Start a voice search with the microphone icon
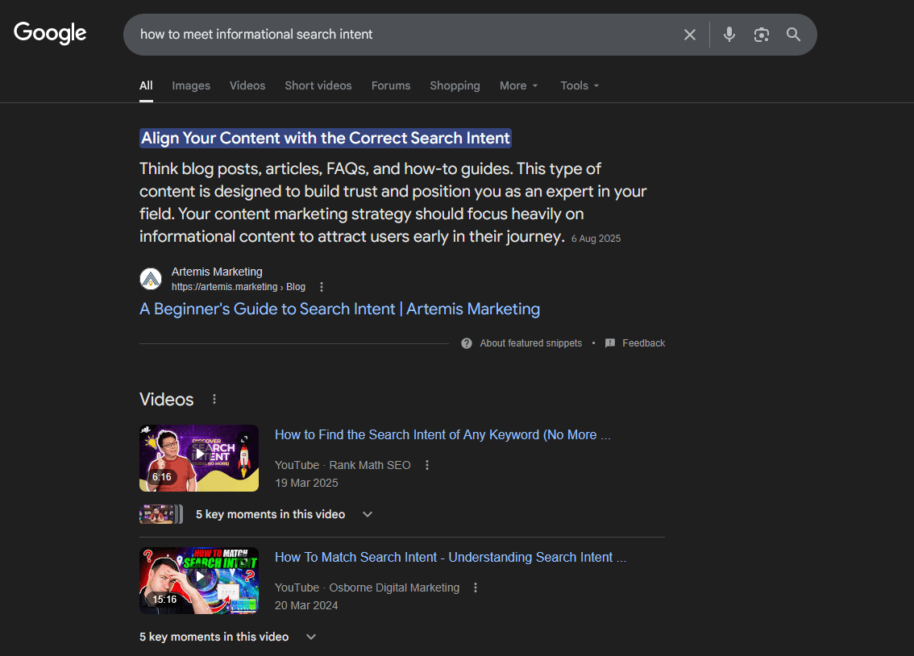Screen dimensions: 914x656 [729, 34]
